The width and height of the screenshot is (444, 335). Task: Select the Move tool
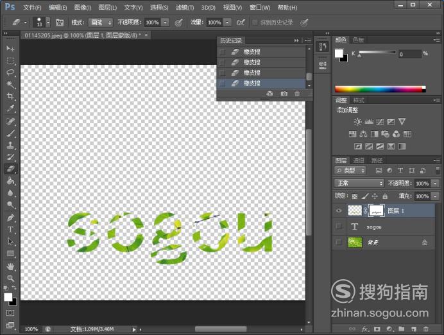pos(10,48)
